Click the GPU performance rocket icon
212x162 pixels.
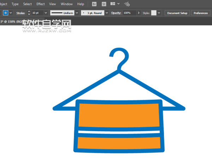pyautogui.click(x=127, y=4)
